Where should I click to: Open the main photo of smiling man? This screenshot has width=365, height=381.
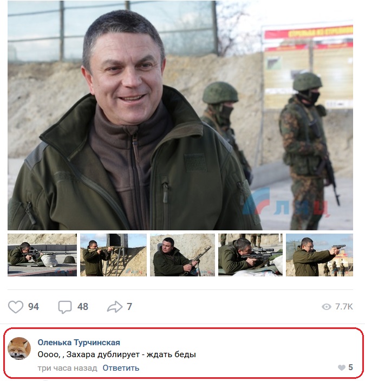pos(180,115)
